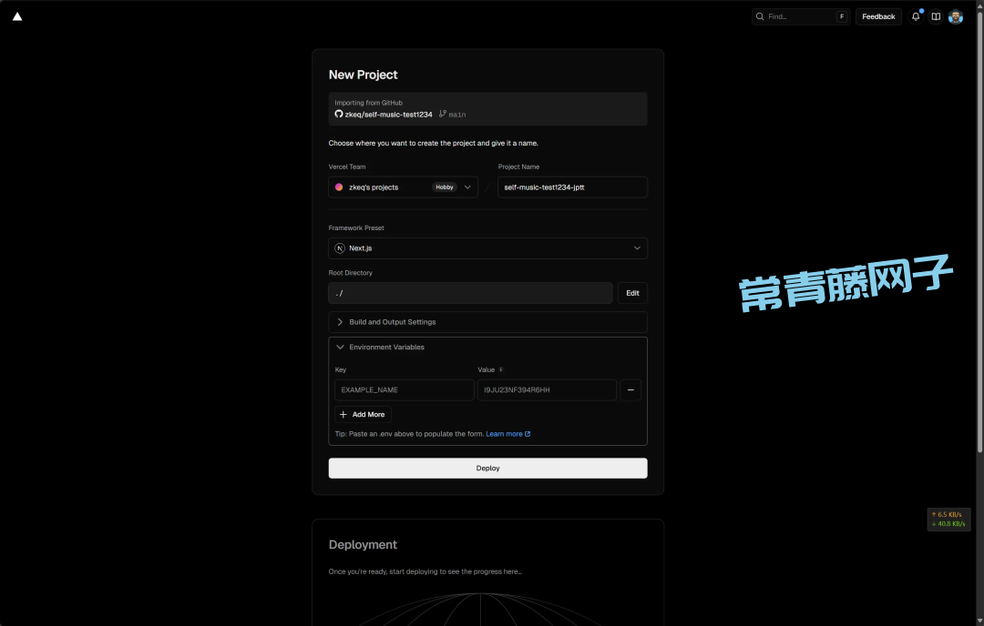This screenshot has height=626, width=984.
Task: Click Add More to add a variable
Action: pos(363,415)
